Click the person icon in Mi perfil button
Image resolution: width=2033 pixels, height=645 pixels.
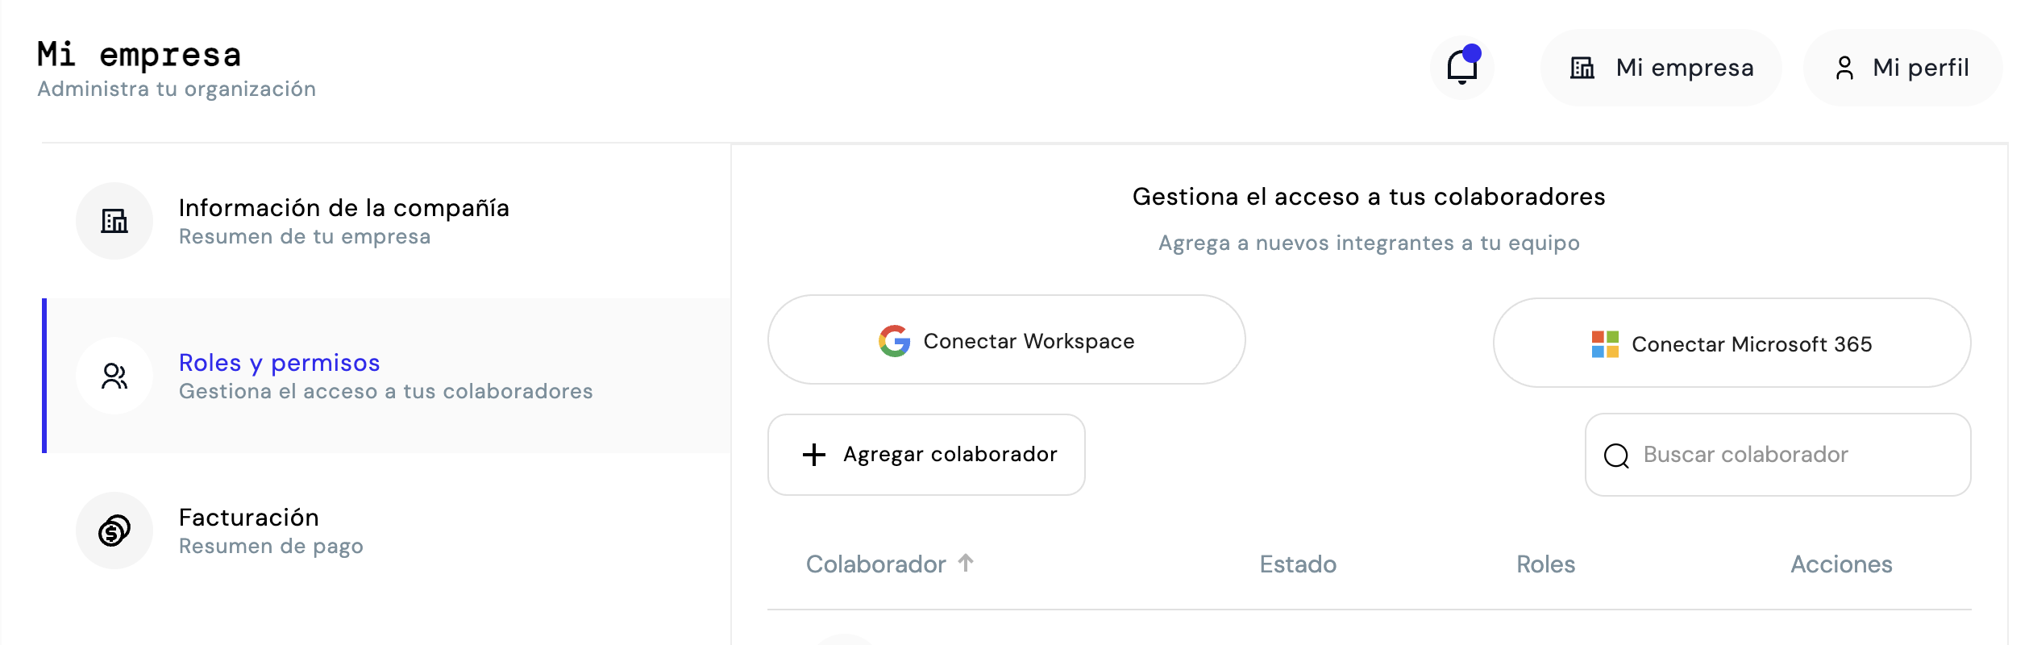click(1844, 68)
